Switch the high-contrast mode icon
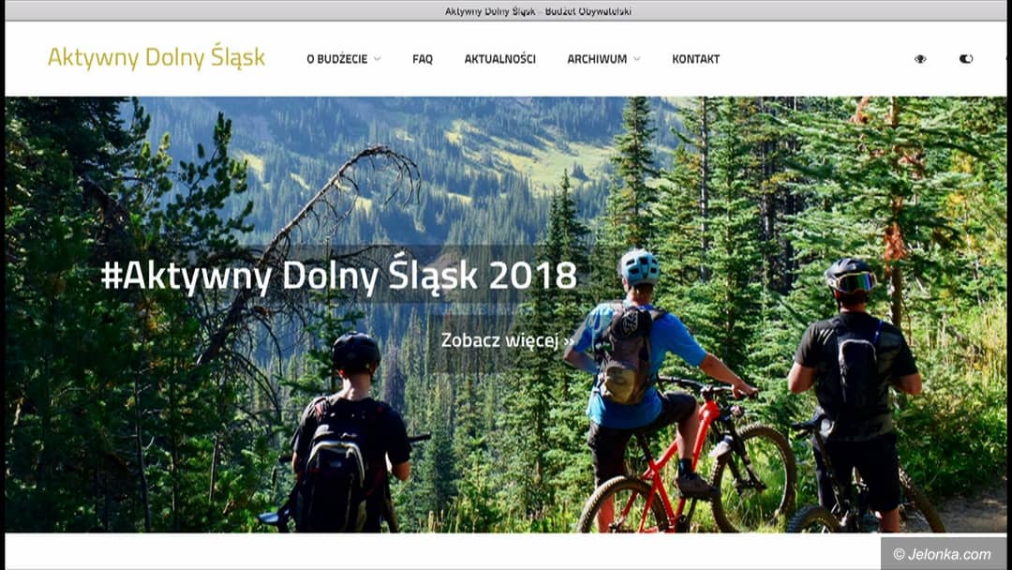The image size is (1012, 570). click(x=965, y=59)
